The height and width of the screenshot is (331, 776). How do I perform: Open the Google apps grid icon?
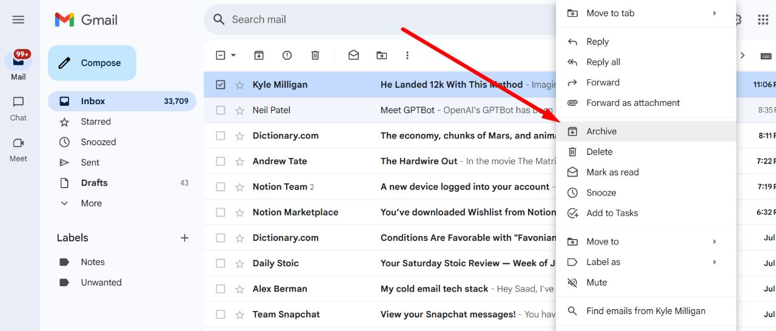click(763, 19)
